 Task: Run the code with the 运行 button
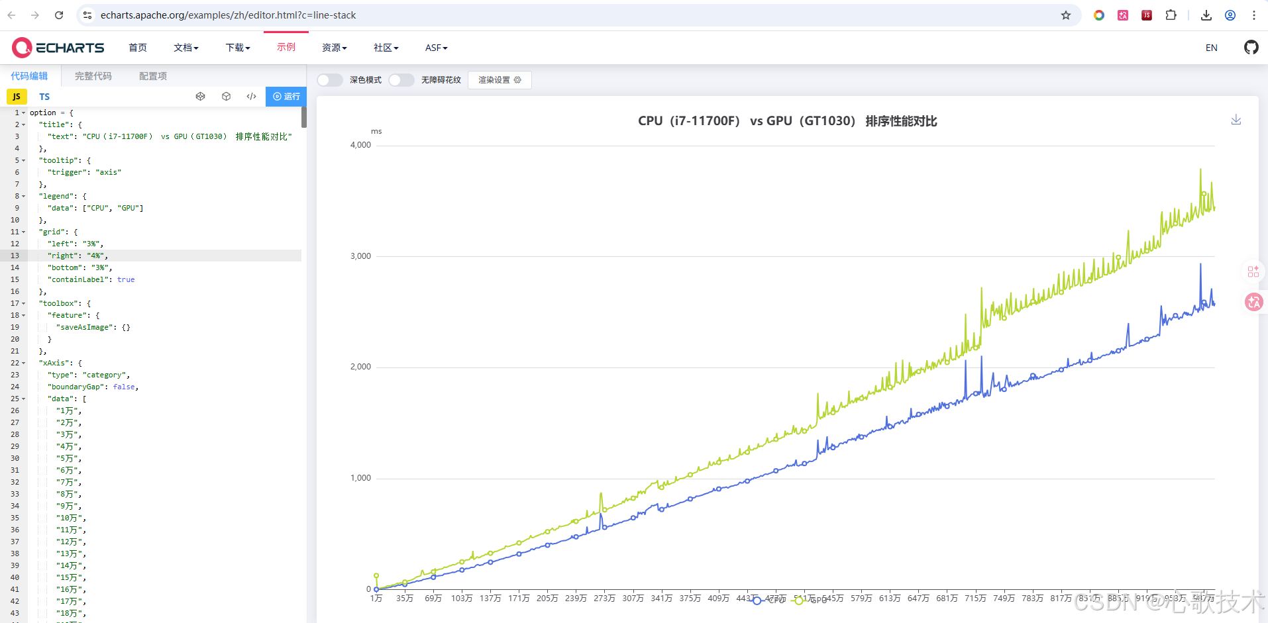(x=286, y=97)
